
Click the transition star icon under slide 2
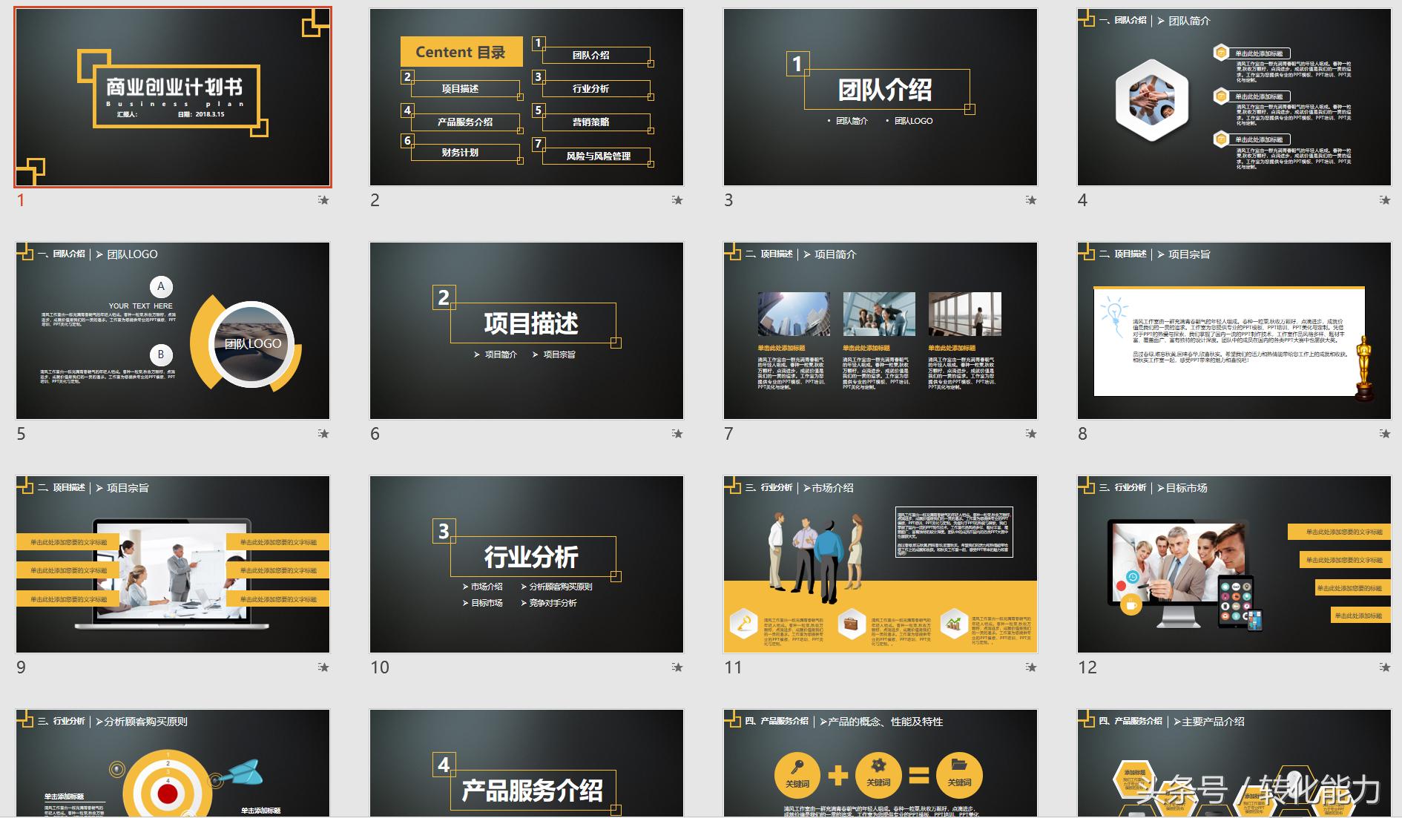[x=677, y=199]
